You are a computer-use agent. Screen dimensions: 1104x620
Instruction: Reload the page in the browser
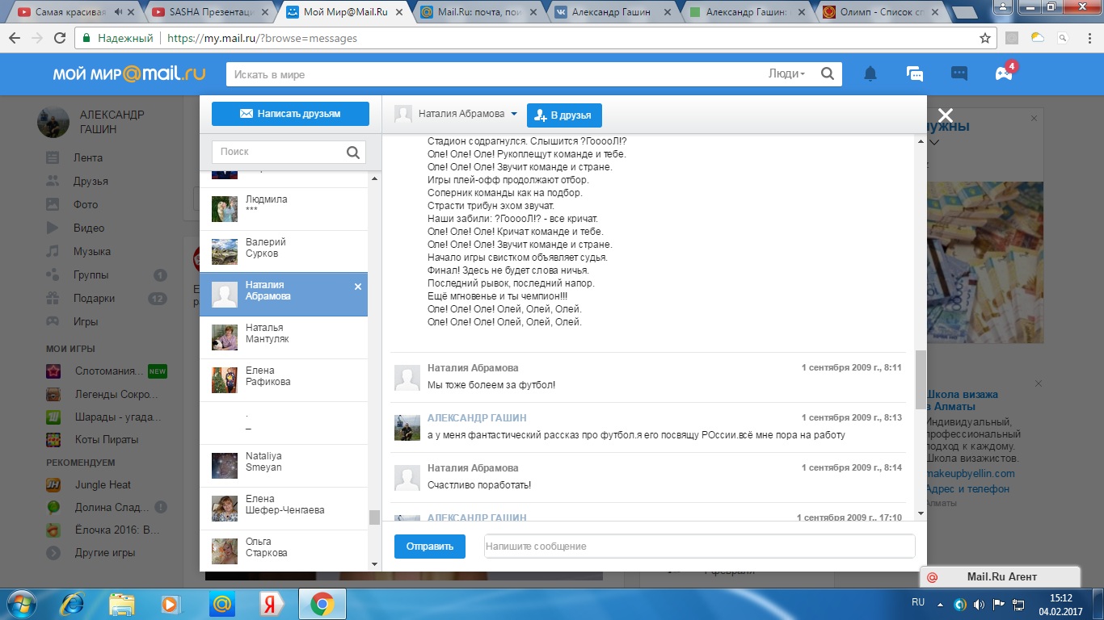pyautogui.click(x=60, y=38)
